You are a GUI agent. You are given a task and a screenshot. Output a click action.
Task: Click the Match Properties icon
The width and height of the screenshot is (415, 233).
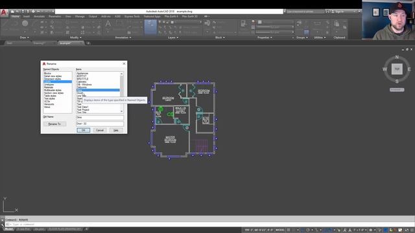pos(243,24)
